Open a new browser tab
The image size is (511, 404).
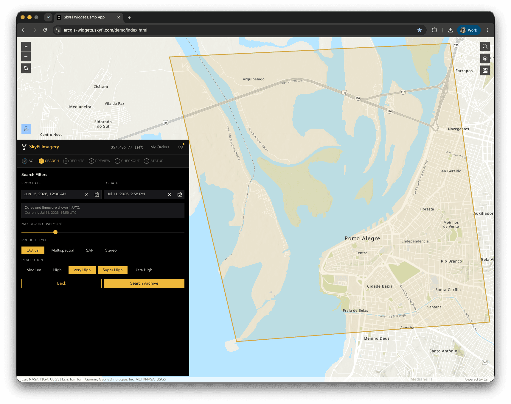coord(129,17)
